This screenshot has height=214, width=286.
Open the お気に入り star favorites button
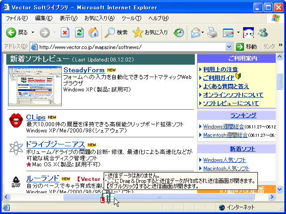(150, 33)
